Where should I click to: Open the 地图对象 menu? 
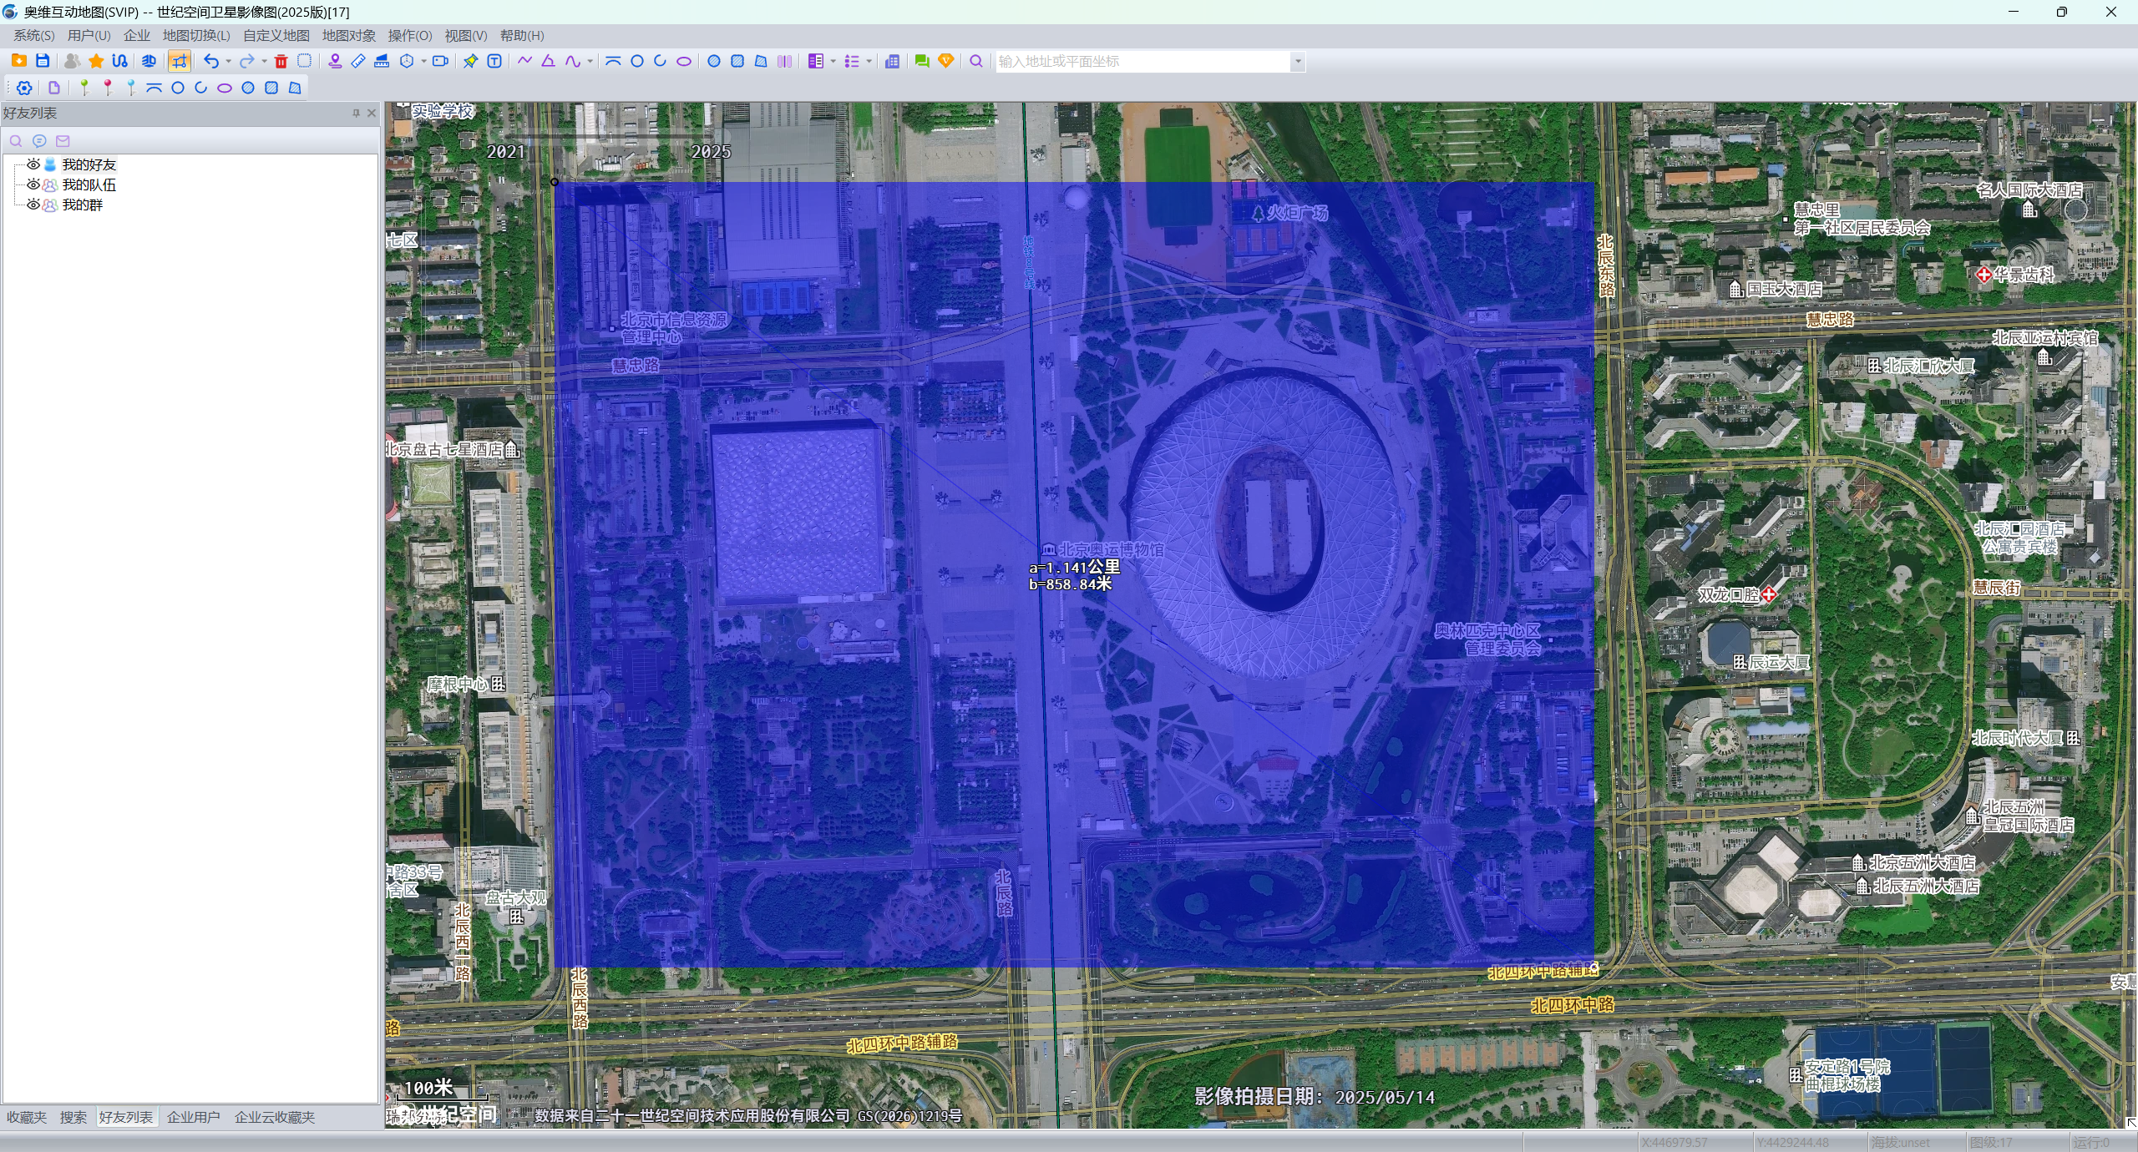tap(349, 35)
